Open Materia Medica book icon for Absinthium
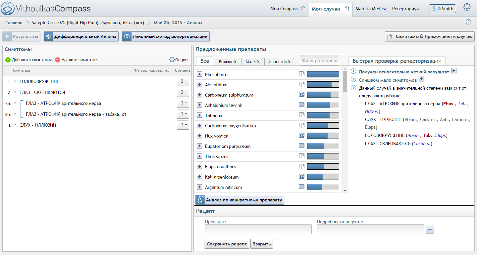This screenshot has width=477, height=255. (x=301, y=84)
